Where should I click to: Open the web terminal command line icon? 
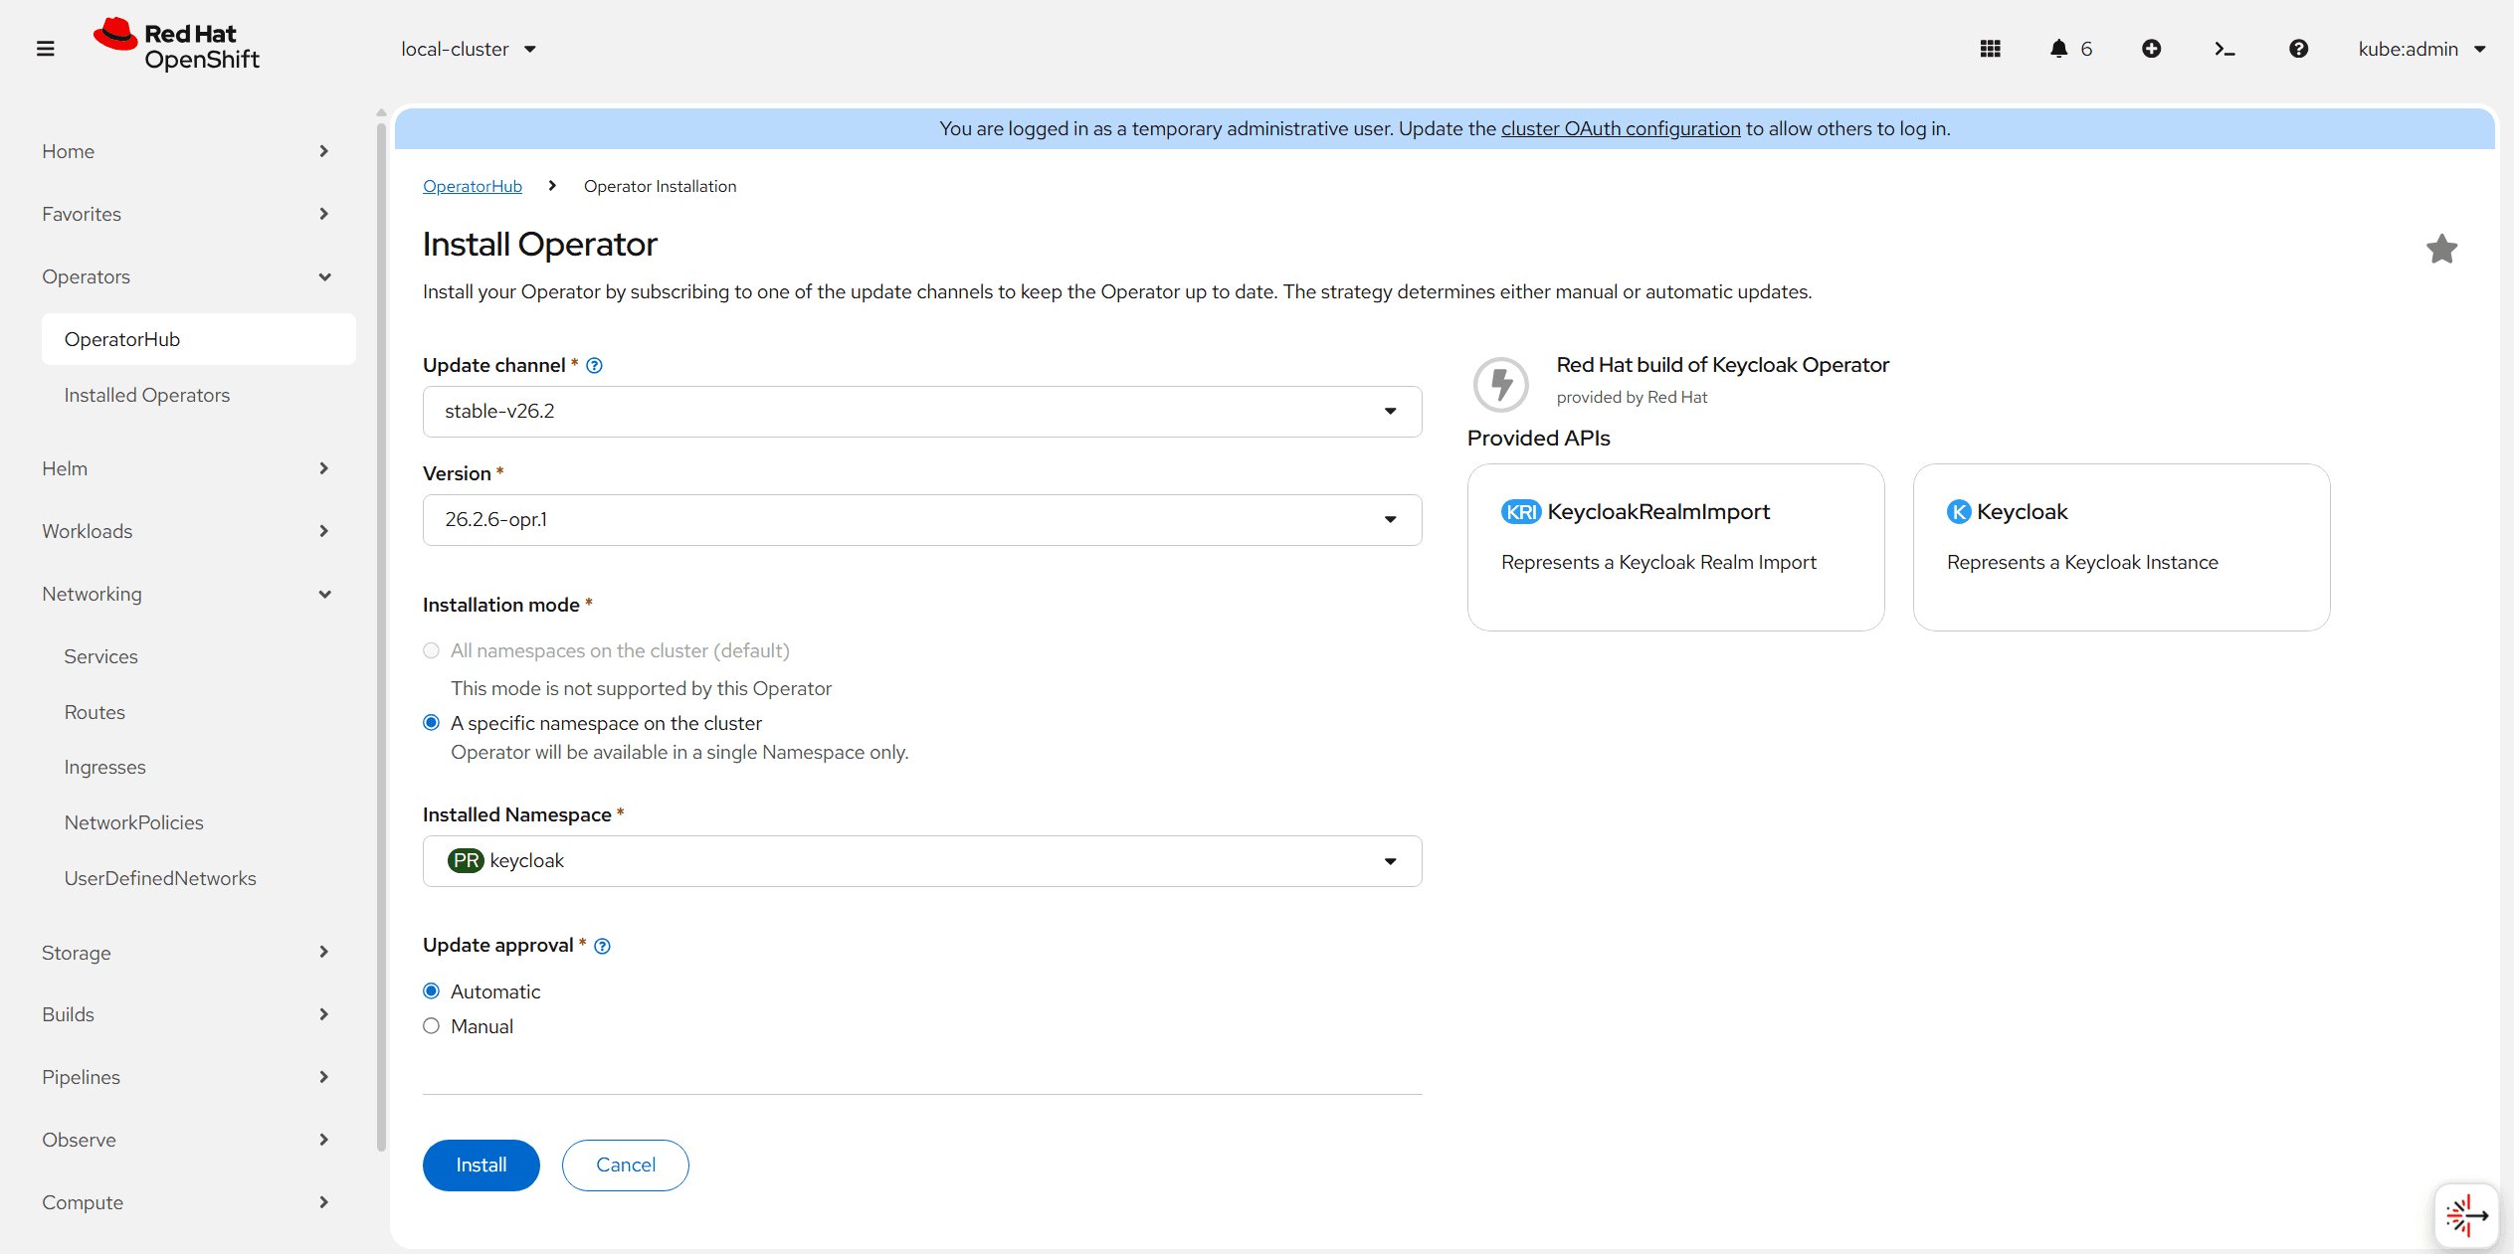[2224, 49]
